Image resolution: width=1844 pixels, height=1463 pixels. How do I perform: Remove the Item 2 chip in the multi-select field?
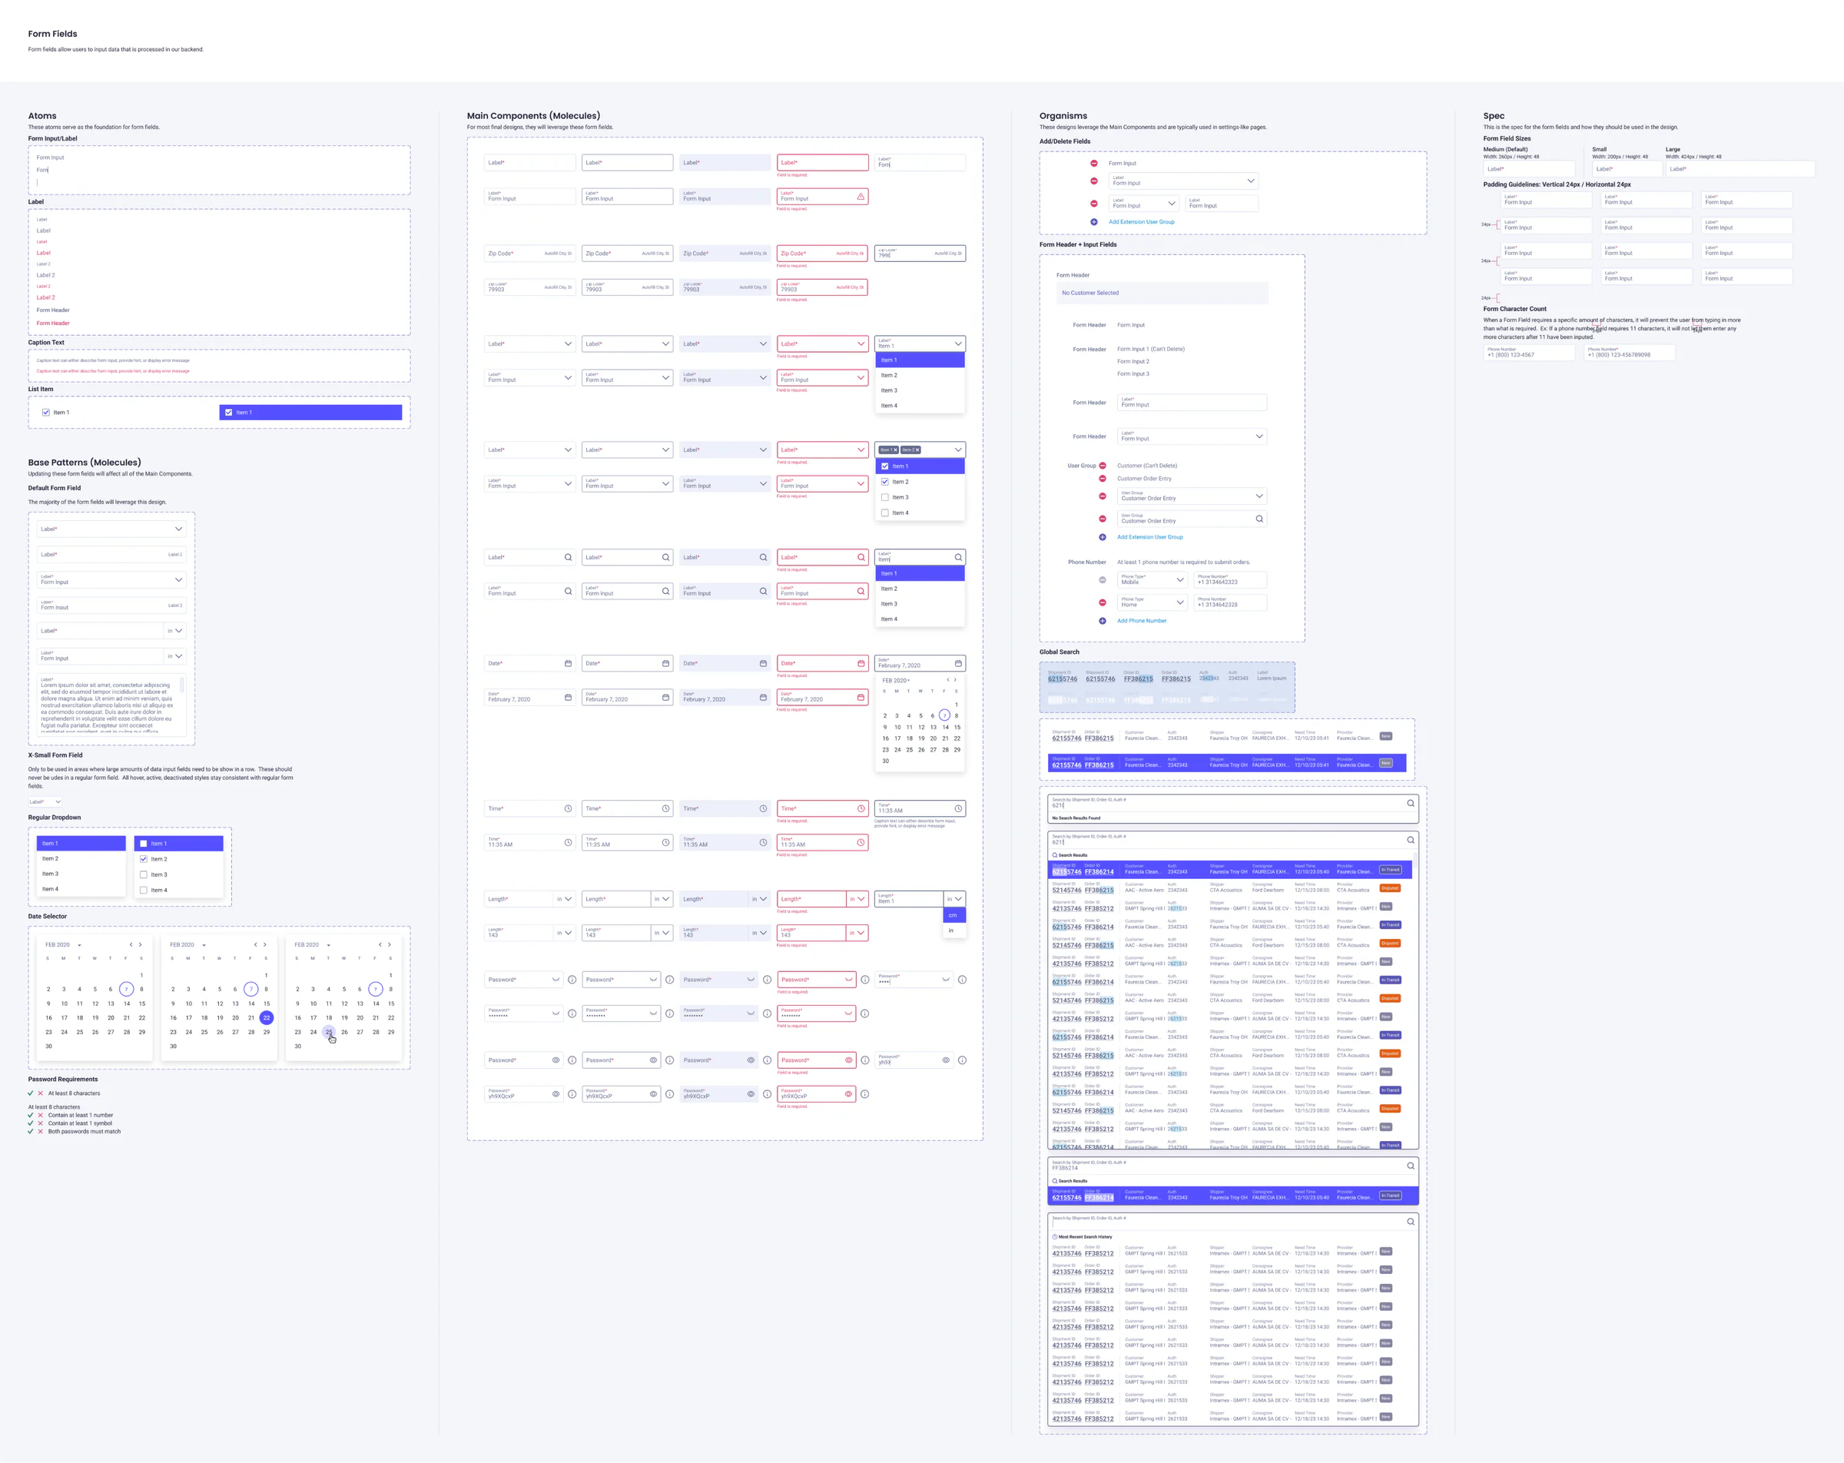pyautogui.click(x=917, y=450)
